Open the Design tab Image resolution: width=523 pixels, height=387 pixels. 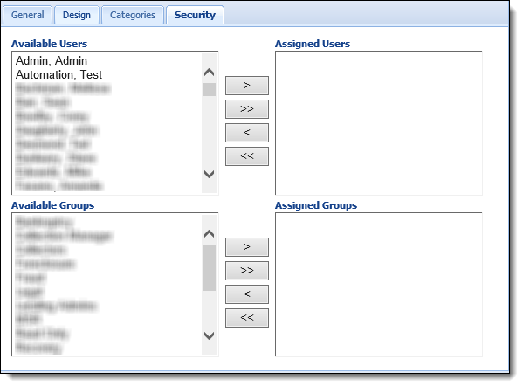(76, 15)
